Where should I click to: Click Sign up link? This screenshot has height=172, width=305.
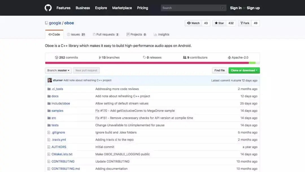[253, 8]
